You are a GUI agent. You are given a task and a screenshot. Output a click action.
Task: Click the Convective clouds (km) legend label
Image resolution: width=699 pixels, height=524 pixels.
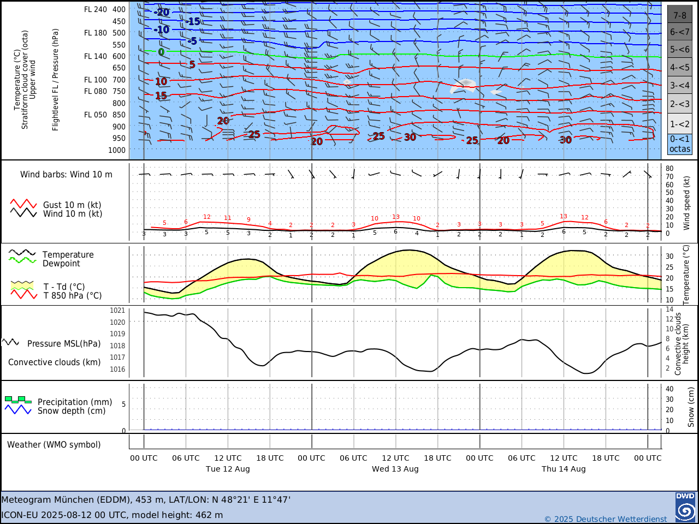click(x=55, y=362)
